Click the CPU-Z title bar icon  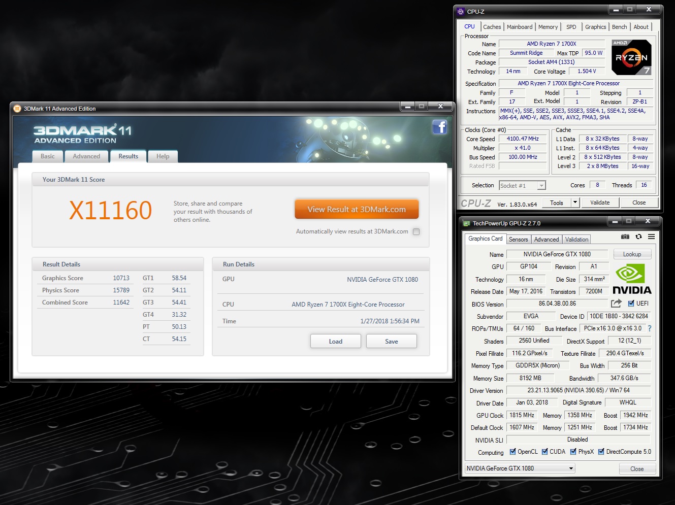click(x=461, y=11)
